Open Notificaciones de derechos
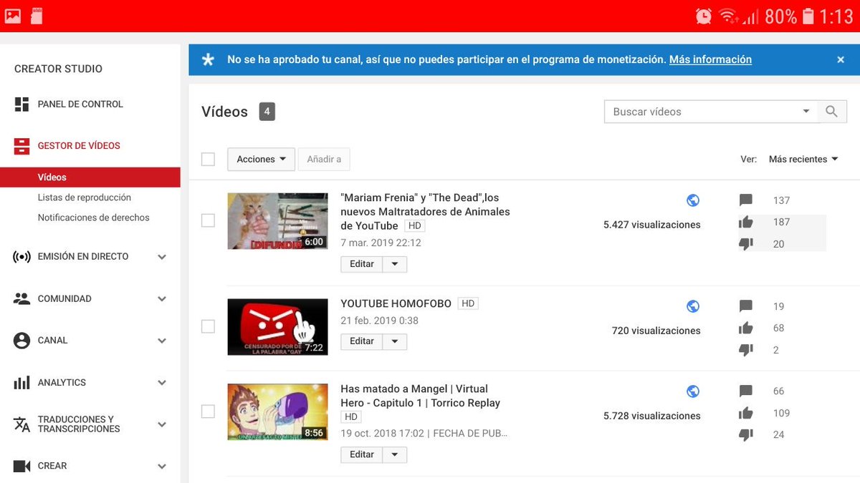The width and height of the screenshot is (860, 483). point(94,218)
